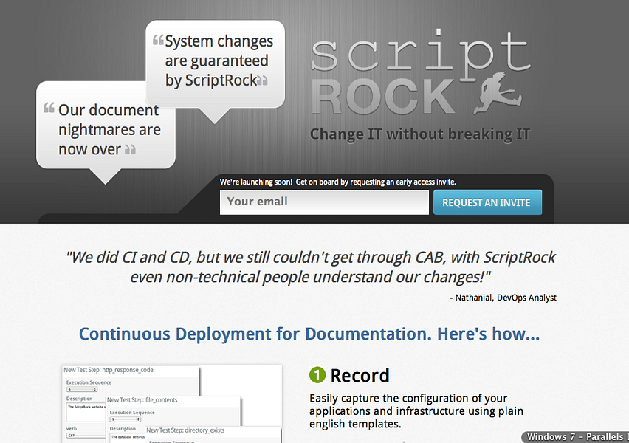Click the opening quote icon in "System changes" bubble
629x443 pixels.
pos(157,41)
